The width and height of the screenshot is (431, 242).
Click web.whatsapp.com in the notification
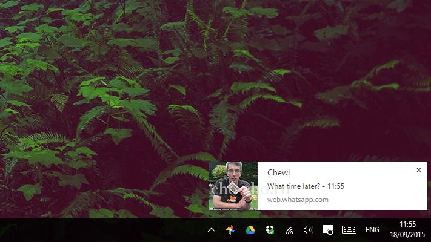298,200
